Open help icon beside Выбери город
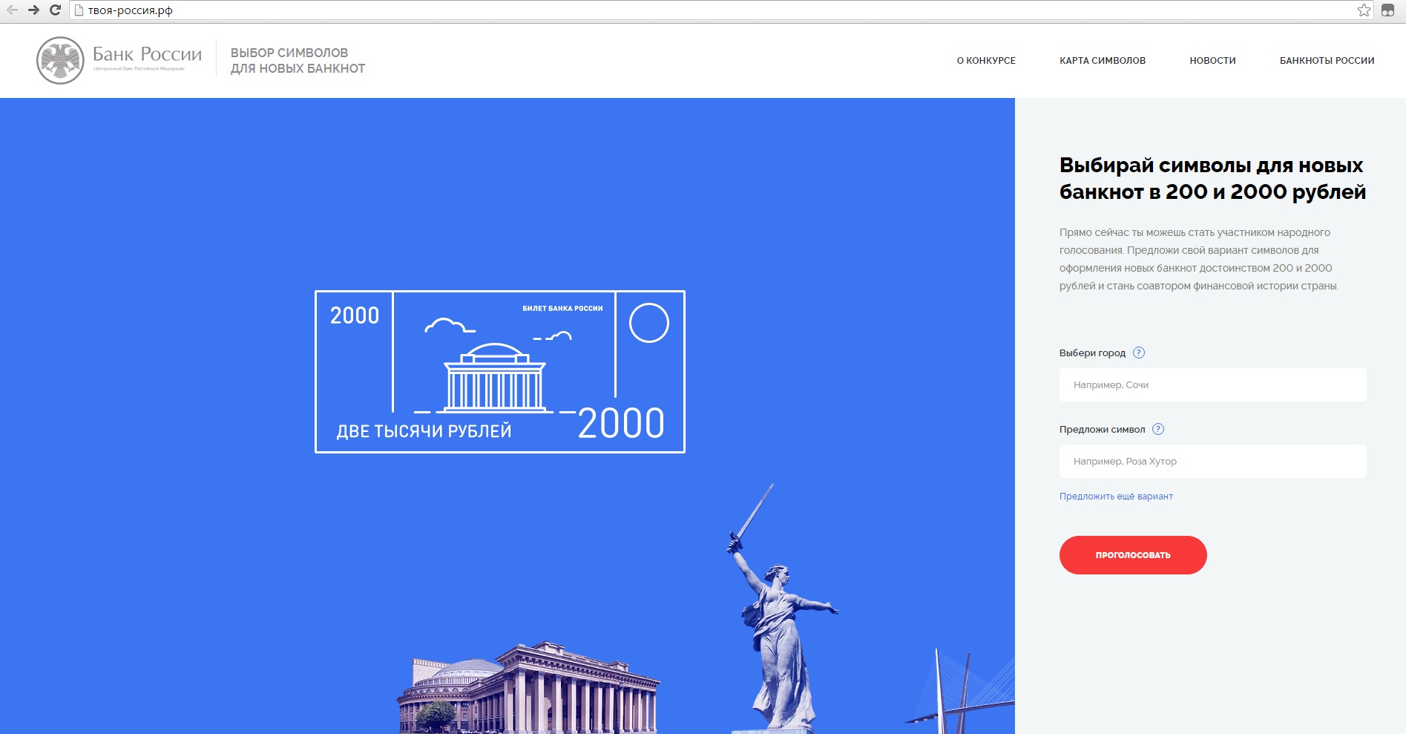This screenshot has width=1406, height=734. 1139,353
